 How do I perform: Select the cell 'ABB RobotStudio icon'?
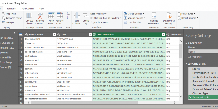coord(74,47)
